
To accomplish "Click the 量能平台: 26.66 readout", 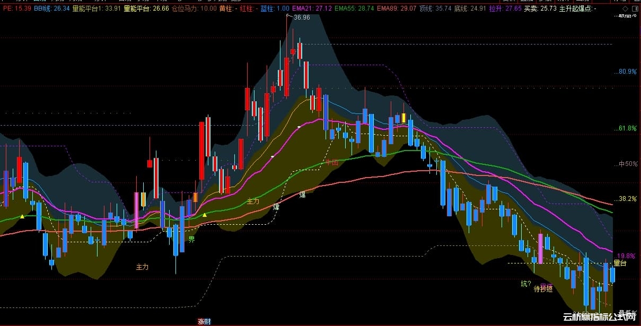I will point(146,9).
